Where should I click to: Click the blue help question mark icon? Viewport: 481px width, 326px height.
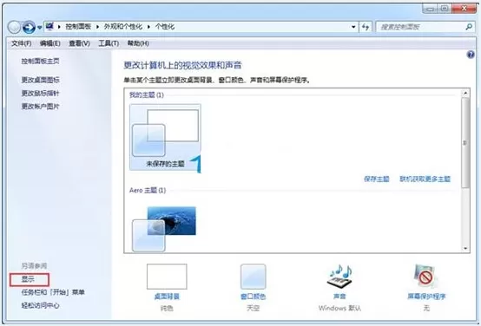tap(471, 55)
